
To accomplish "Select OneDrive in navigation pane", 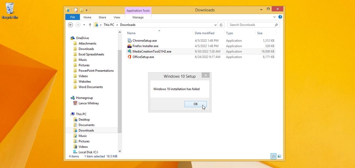I will [82, 38].
